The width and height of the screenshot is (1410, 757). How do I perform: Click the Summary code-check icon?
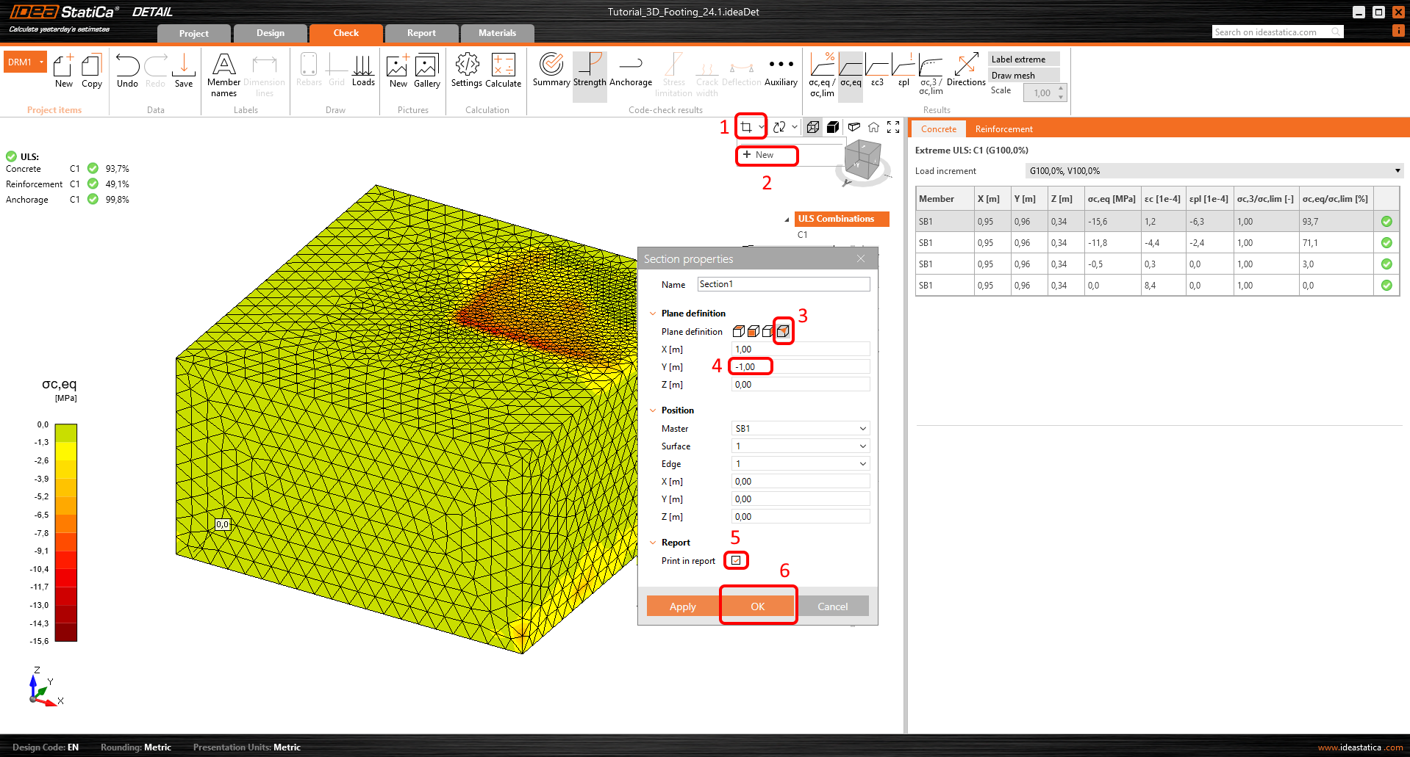pos(551,70)
